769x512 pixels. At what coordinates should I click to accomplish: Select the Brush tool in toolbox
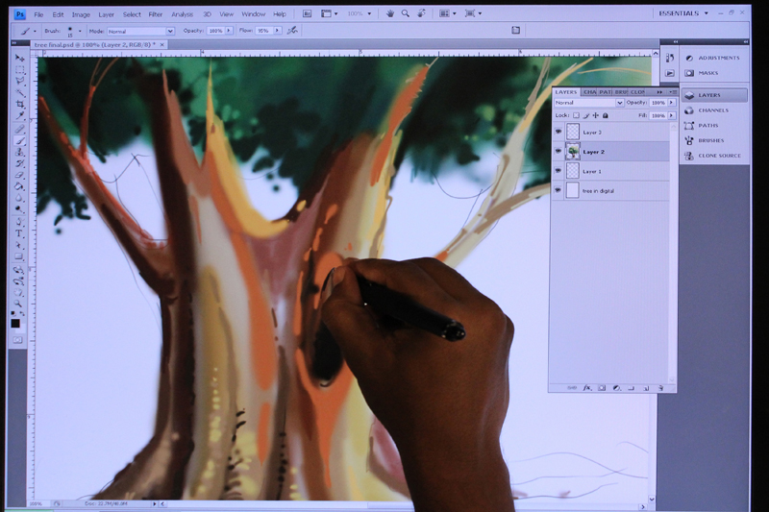click(x=19, y=141)
